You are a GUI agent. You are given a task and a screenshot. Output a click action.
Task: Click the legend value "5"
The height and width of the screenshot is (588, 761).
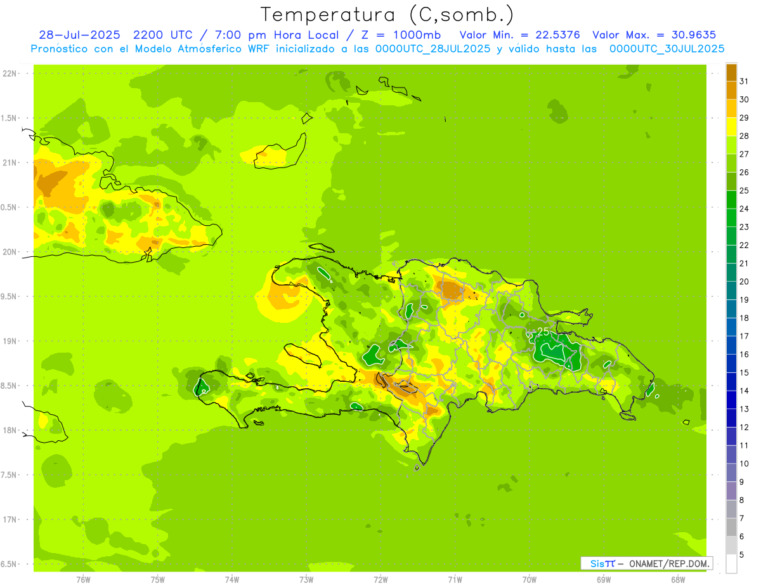tap(742, 554)
